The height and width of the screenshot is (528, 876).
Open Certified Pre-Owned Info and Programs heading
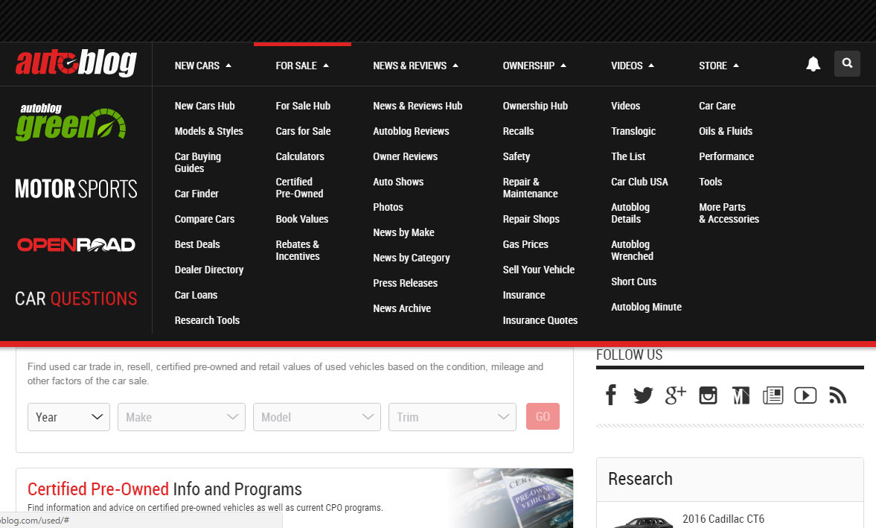point(164,489)
